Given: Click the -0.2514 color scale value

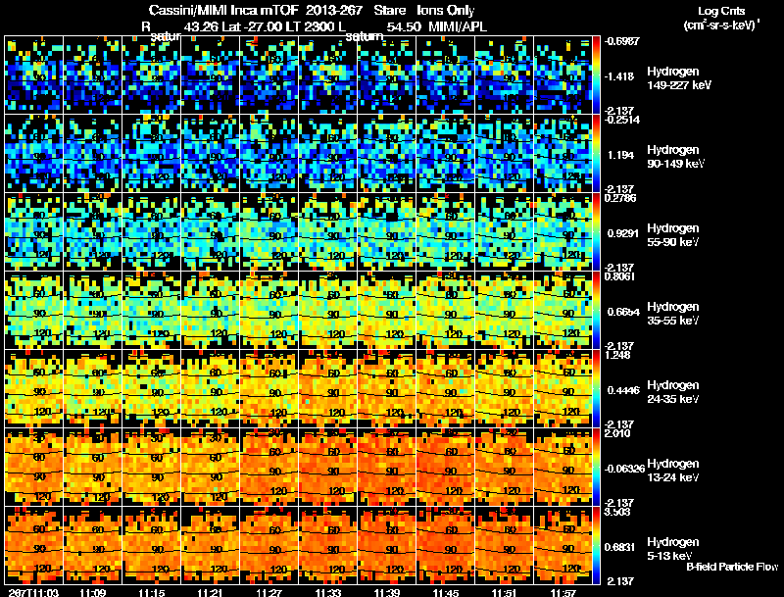Looking at the screenshot, I should 621,120.
